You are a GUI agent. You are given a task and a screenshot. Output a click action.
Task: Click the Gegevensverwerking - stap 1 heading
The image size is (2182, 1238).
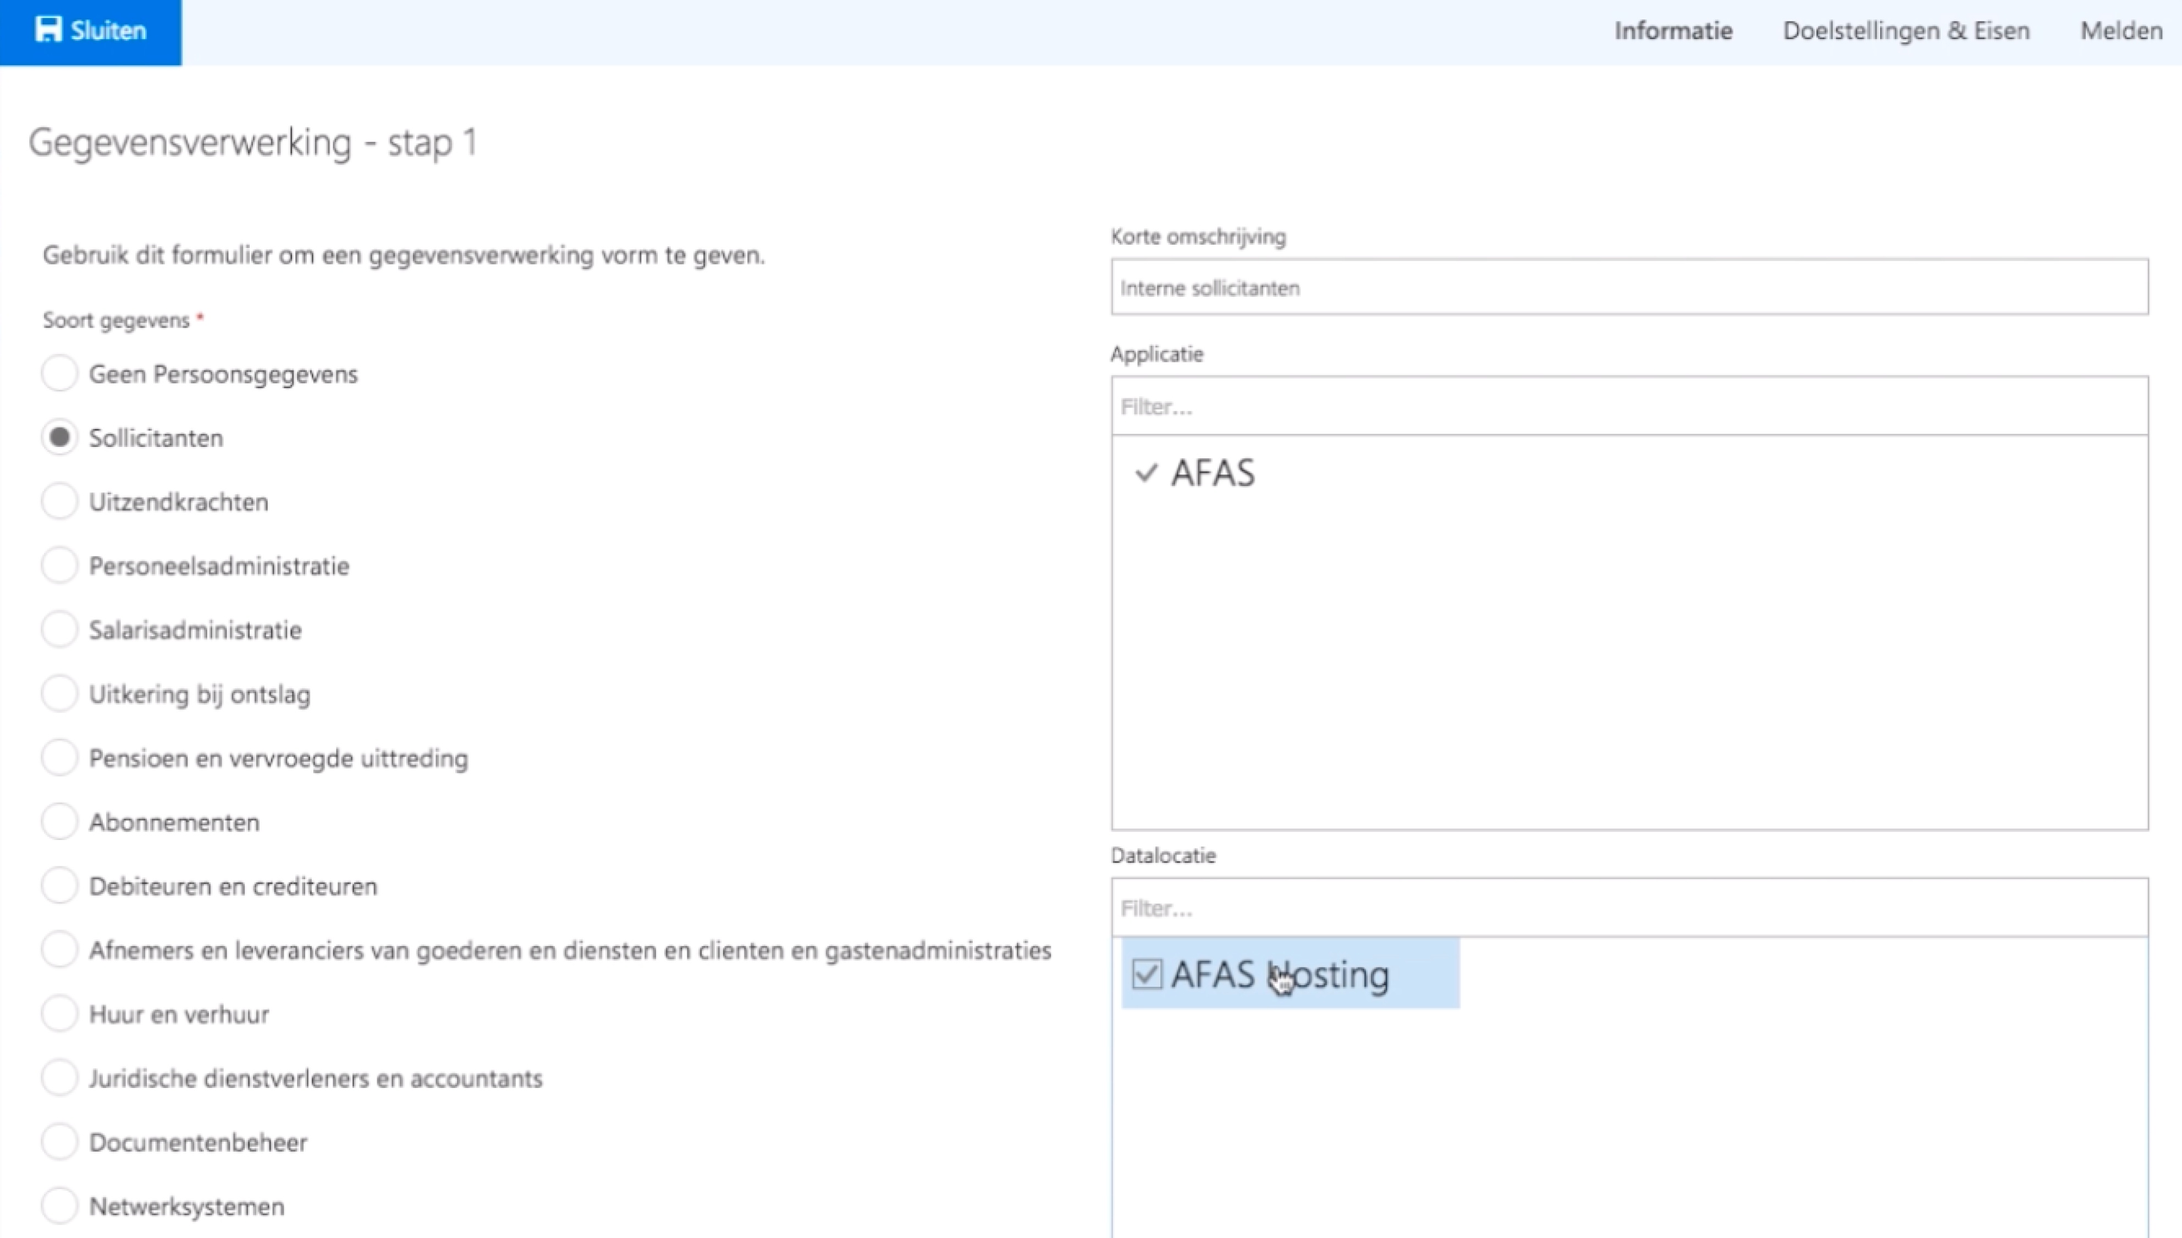click(252, 142)
